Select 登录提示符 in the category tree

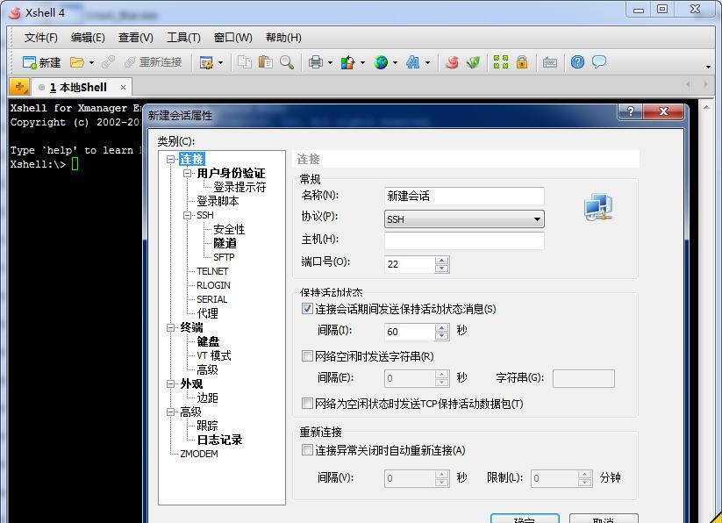(239, 187)
